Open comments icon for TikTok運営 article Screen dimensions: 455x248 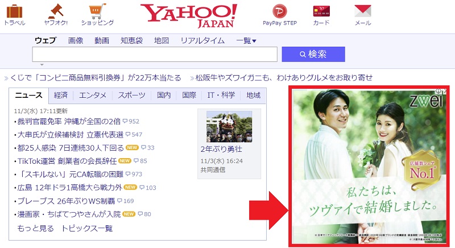(x=136, y=161)
